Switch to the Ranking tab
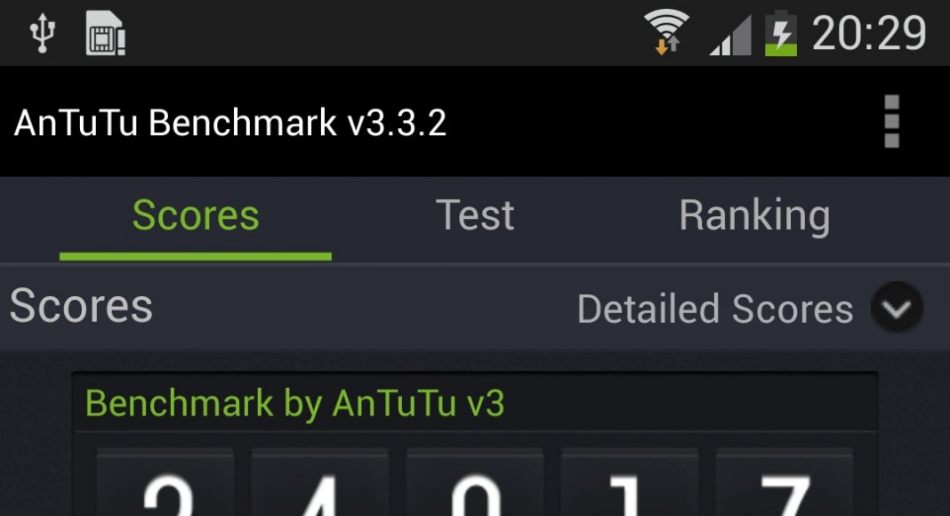Viewport: 950px width, 516px height. tap(754, 217)
